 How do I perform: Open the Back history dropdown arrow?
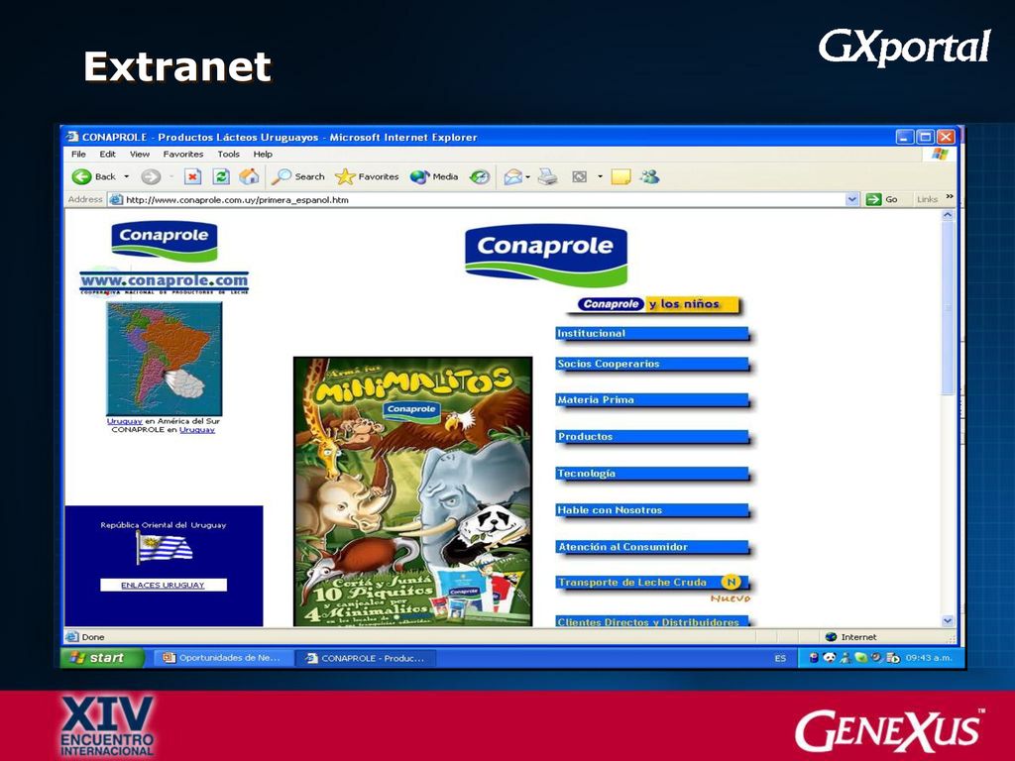(126, 176)
